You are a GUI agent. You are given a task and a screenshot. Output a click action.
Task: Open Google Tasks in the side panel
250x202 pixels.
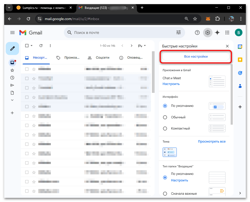[240, 73]
